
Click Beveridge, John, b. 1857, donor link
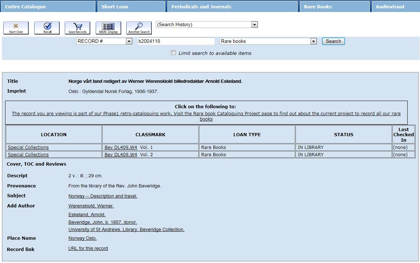[103, 222]
